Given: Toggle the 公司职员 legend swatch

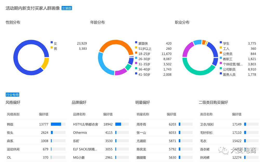Looking at the screenshot, I should 221,68.
